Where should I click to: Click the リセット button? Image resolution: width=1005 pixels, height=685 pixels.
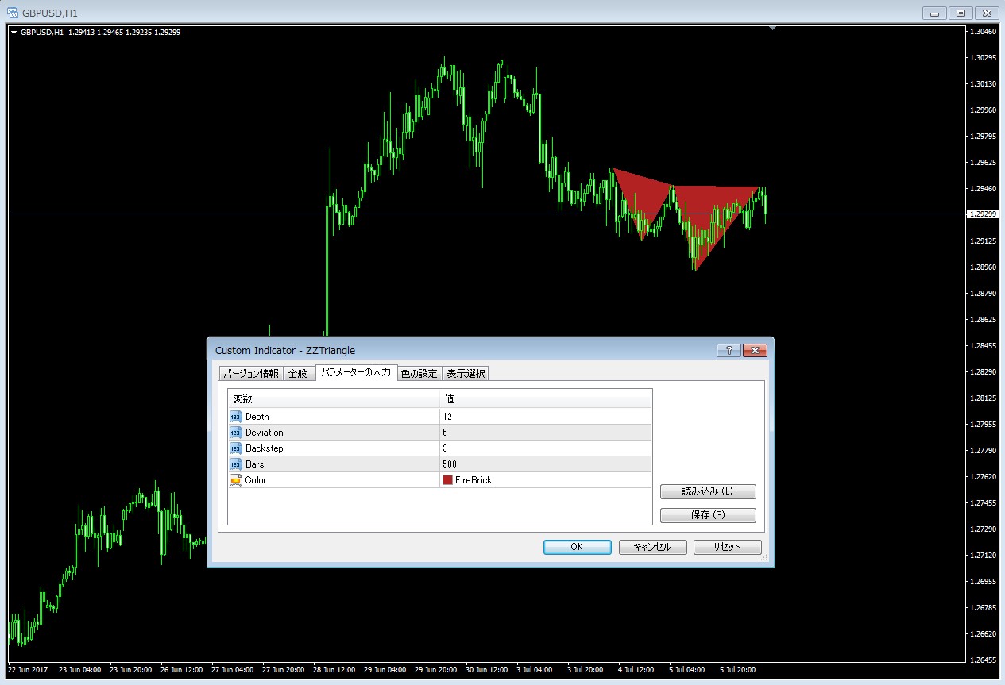click(x=727, y=547)
